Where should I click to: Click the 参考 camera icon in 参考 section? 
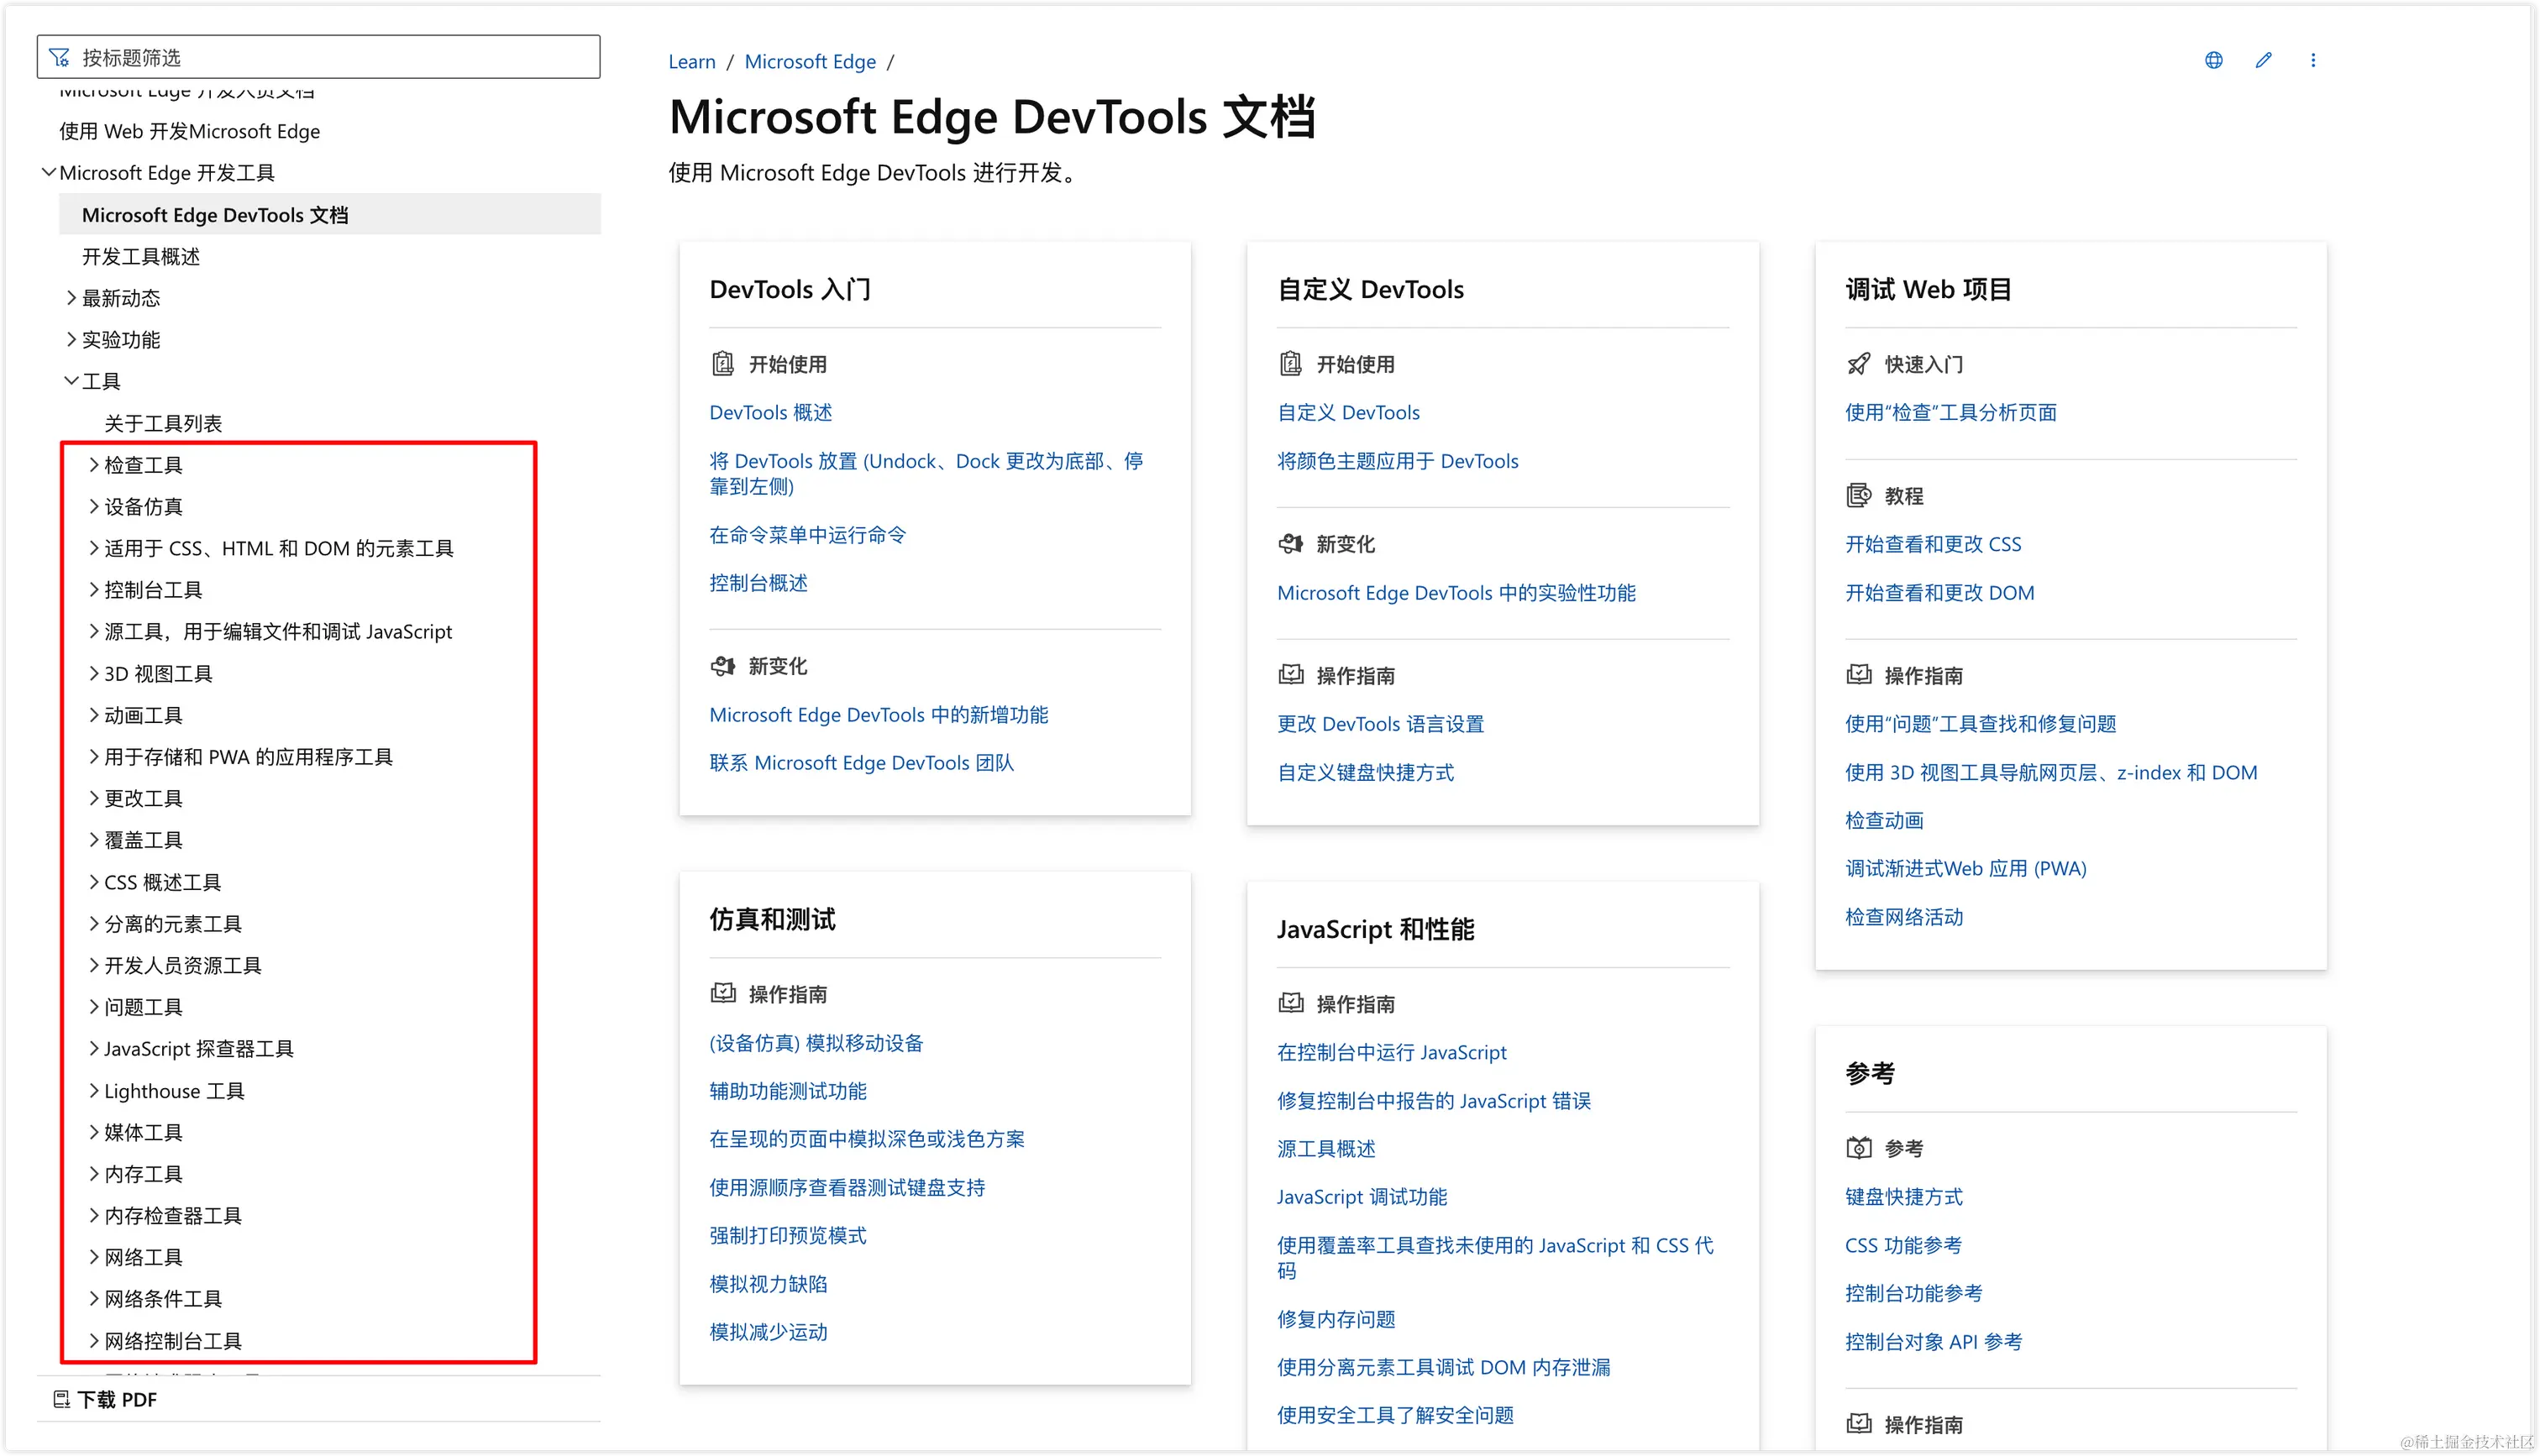pyautogui.click(x=1858, y=1147)
